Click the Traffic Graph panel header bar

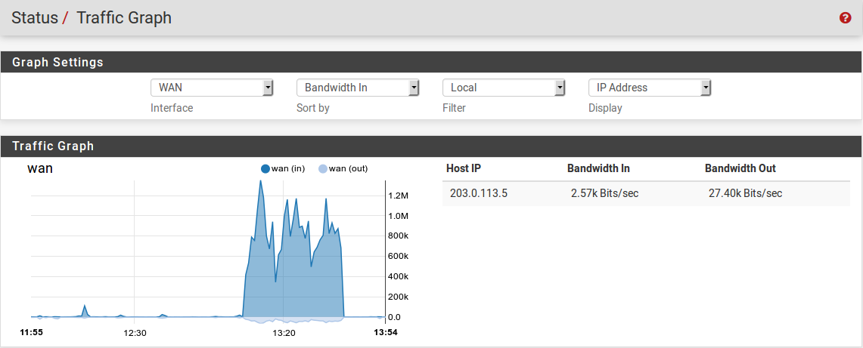[x=53, y=146]
